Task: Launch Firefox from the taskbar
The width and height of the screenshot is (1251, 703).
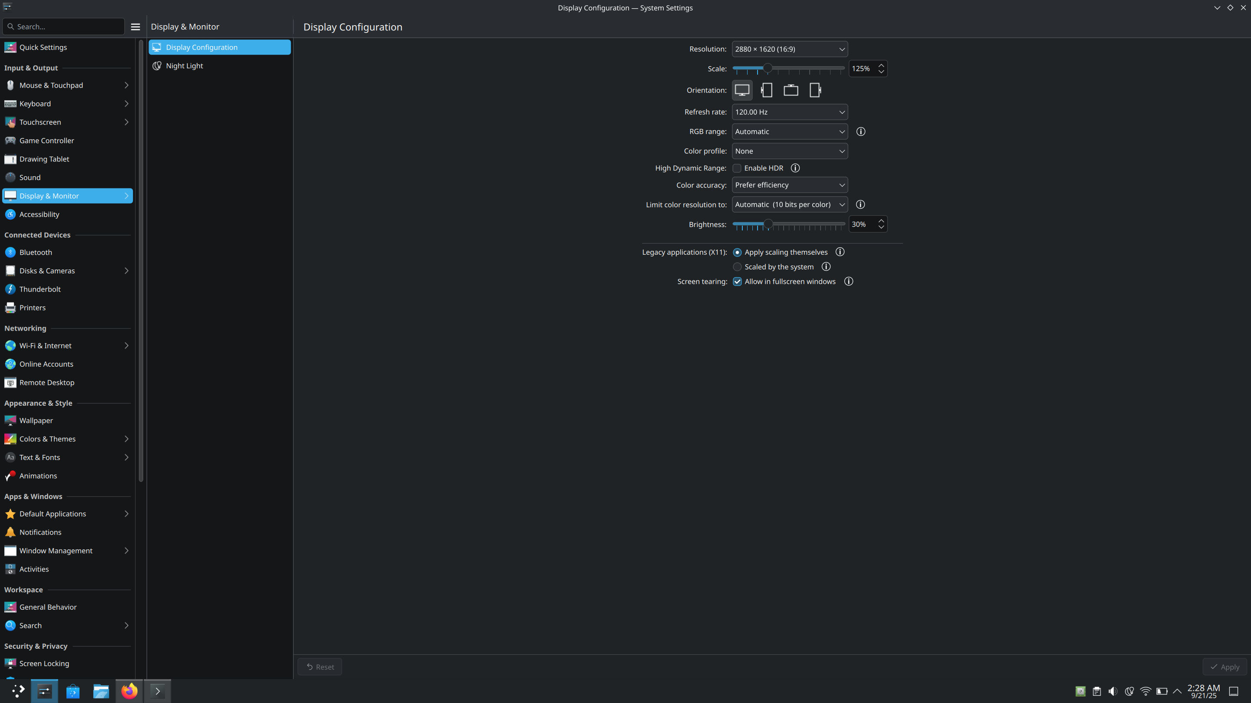Action: pos(129,691)
